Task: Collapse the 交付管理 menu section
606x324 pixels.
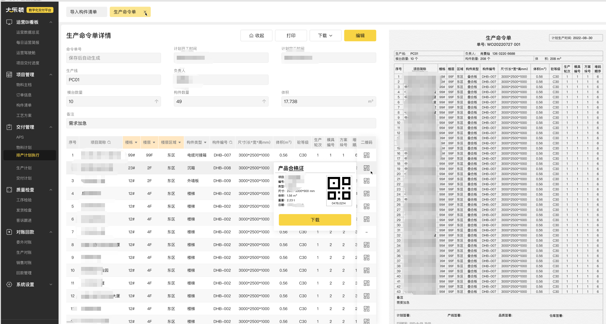Action: (51, 127)
